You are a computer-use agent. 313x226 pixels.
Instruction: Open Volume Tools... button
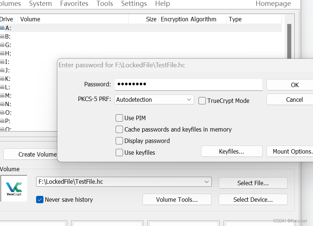point(177,200)
